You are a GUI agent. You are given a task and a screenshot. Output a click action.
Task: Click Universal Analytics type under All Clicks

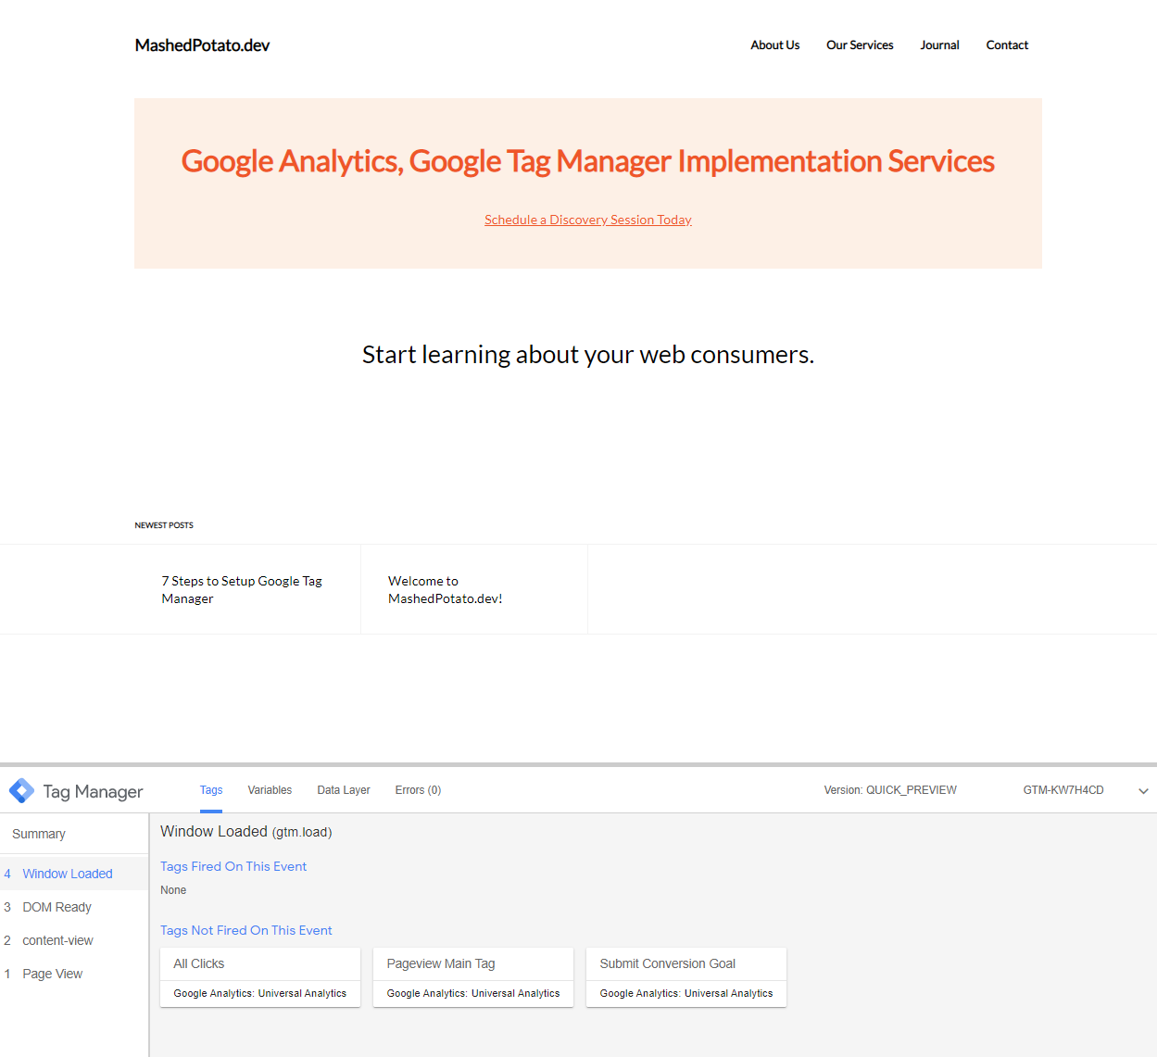coord(260,993)
